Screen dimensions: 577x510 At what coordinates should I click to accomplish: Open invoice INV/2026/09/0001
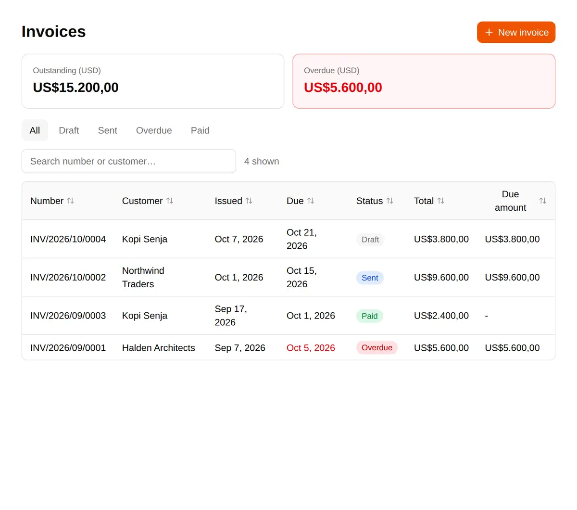coord(68,348)
